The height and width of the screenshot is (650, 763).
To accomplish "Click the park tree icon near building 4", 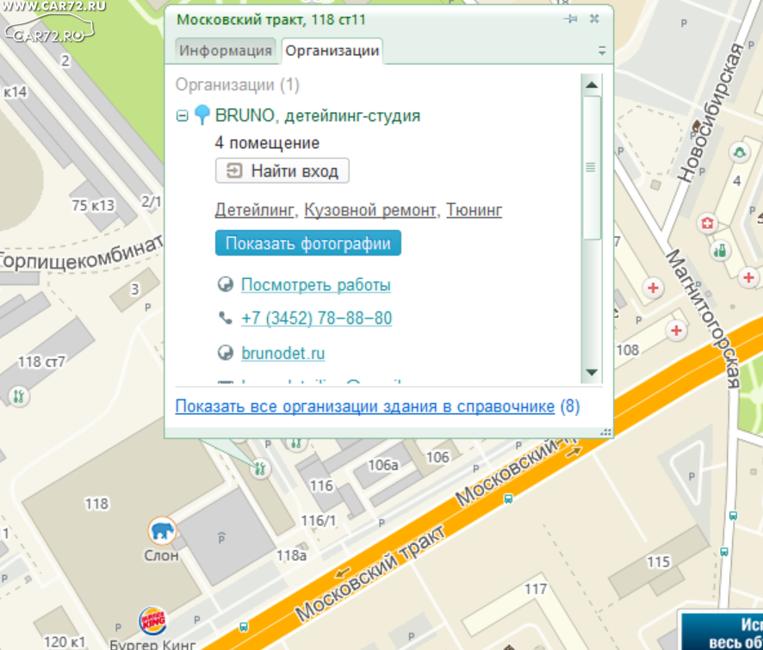I will click(x=739, y=152).
